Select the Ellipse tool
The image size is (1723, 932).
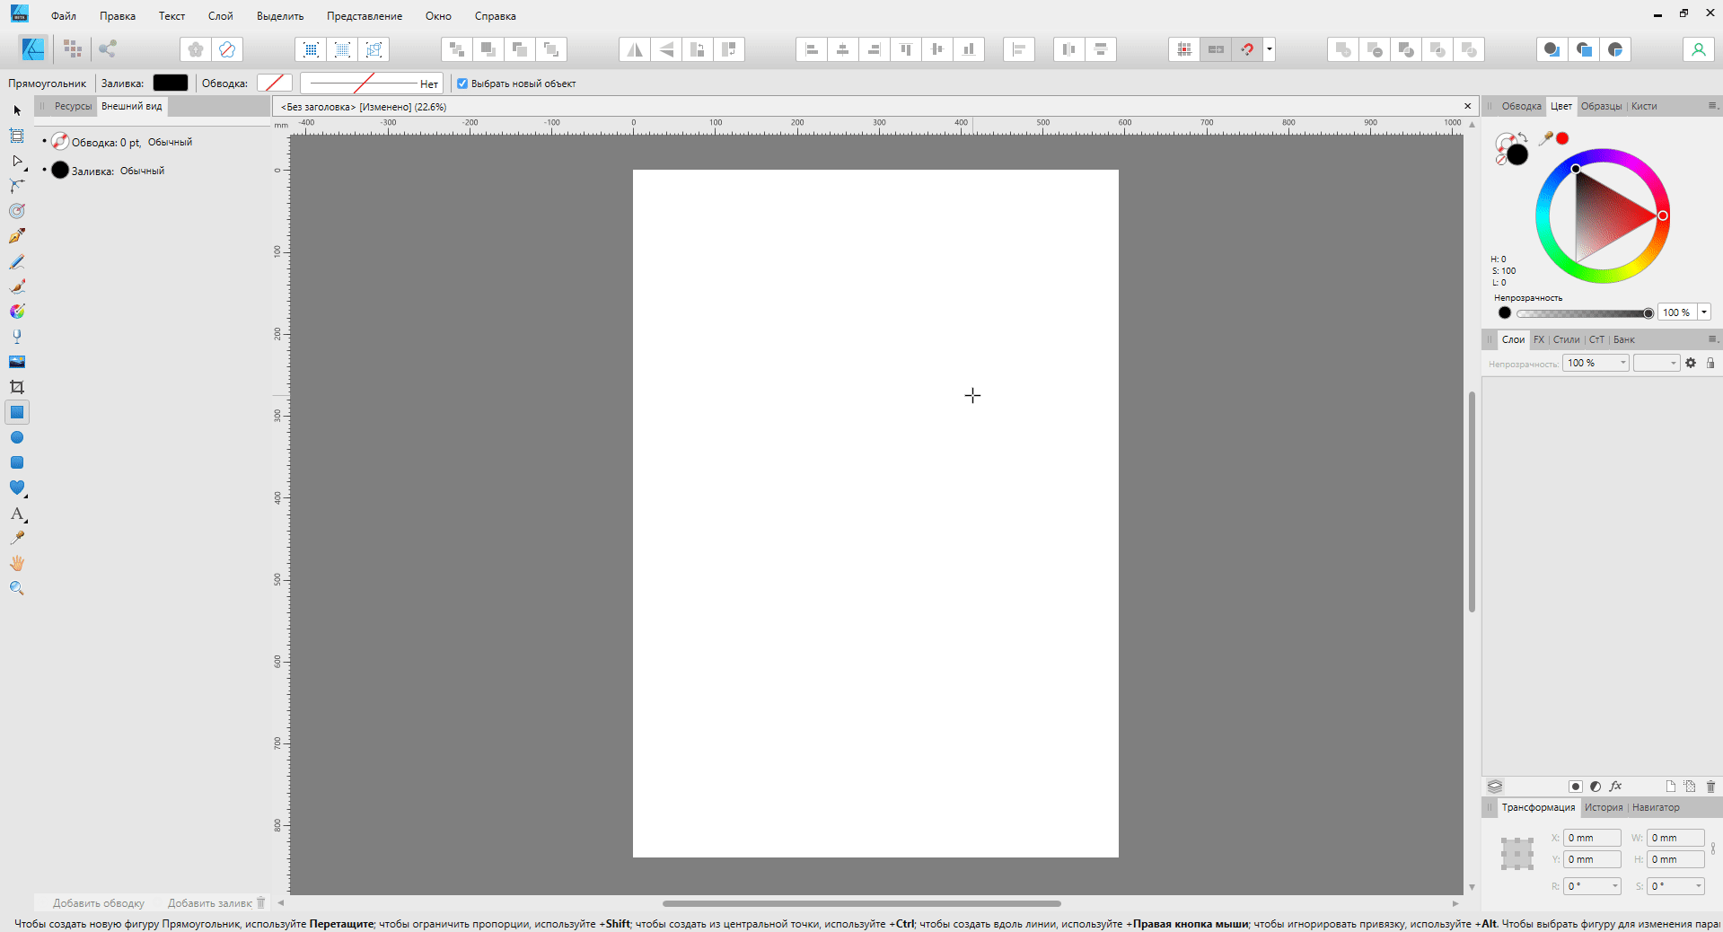point(16,438)
